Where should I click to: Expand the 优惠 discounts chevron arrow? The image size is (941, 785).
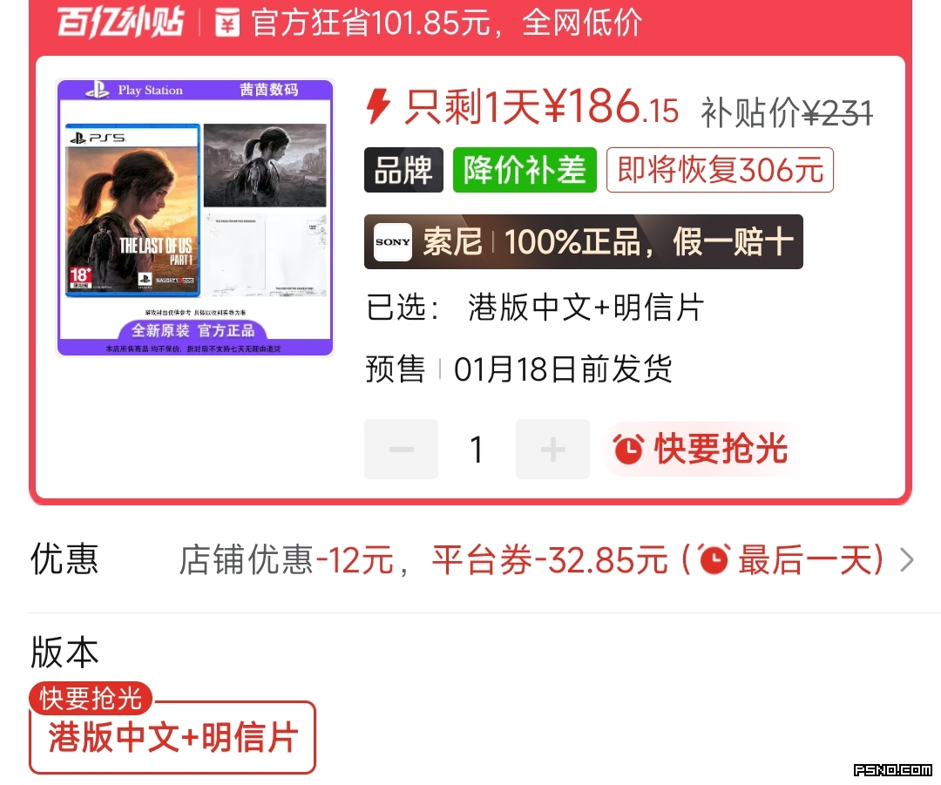point(907,560)
